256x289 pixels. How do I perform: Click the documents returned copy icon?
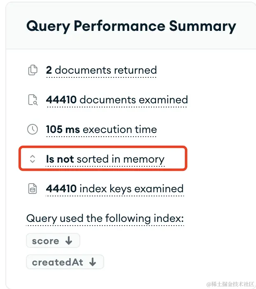click(33, 70)
